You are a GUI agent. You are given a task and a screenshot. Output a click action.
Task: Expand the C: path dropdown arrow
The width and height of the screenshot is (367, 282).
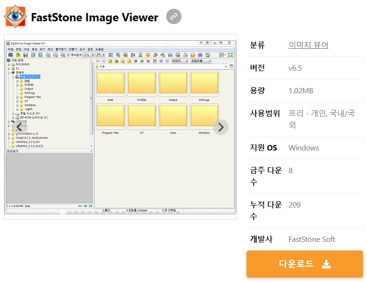click(226, 66)
